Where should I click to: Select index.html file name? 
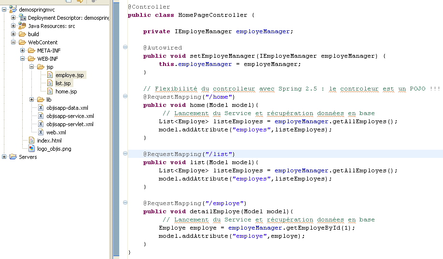49,141
